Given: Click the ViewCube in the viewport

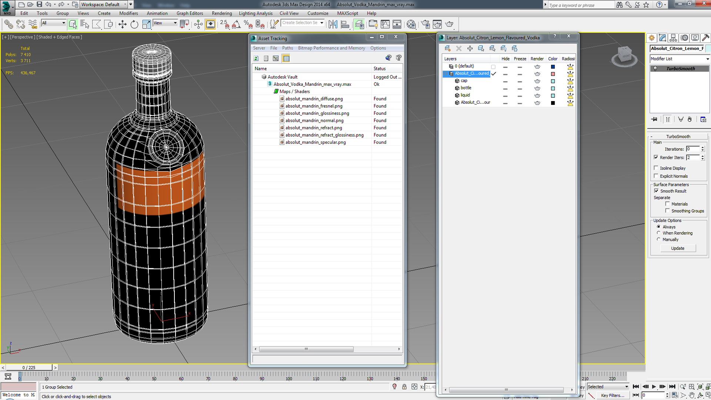Looking at the screenshot, I should click(625, 56).
